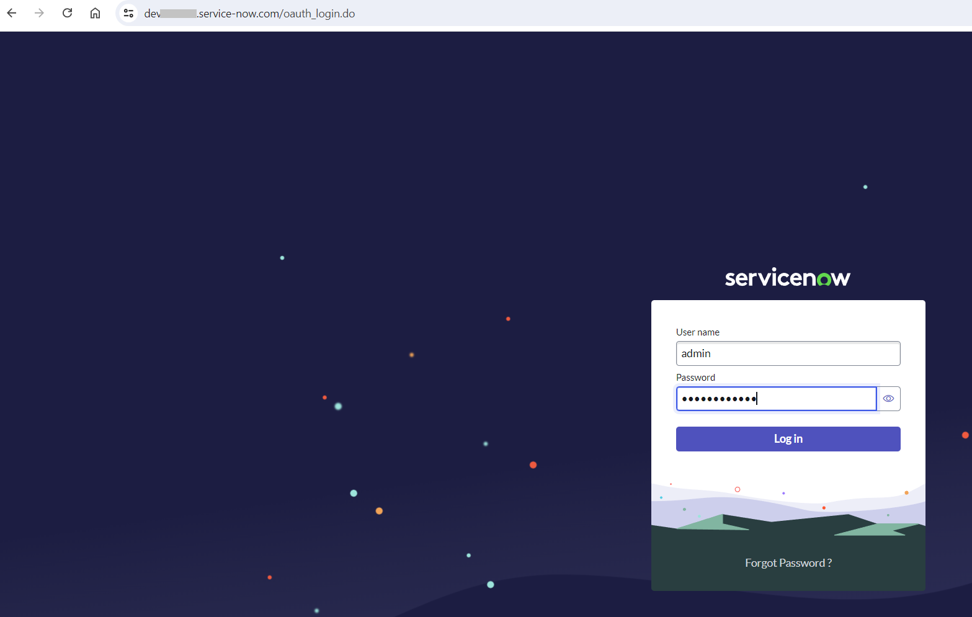
Task: Select the URL in the address bar
Action: click(249, 13)
